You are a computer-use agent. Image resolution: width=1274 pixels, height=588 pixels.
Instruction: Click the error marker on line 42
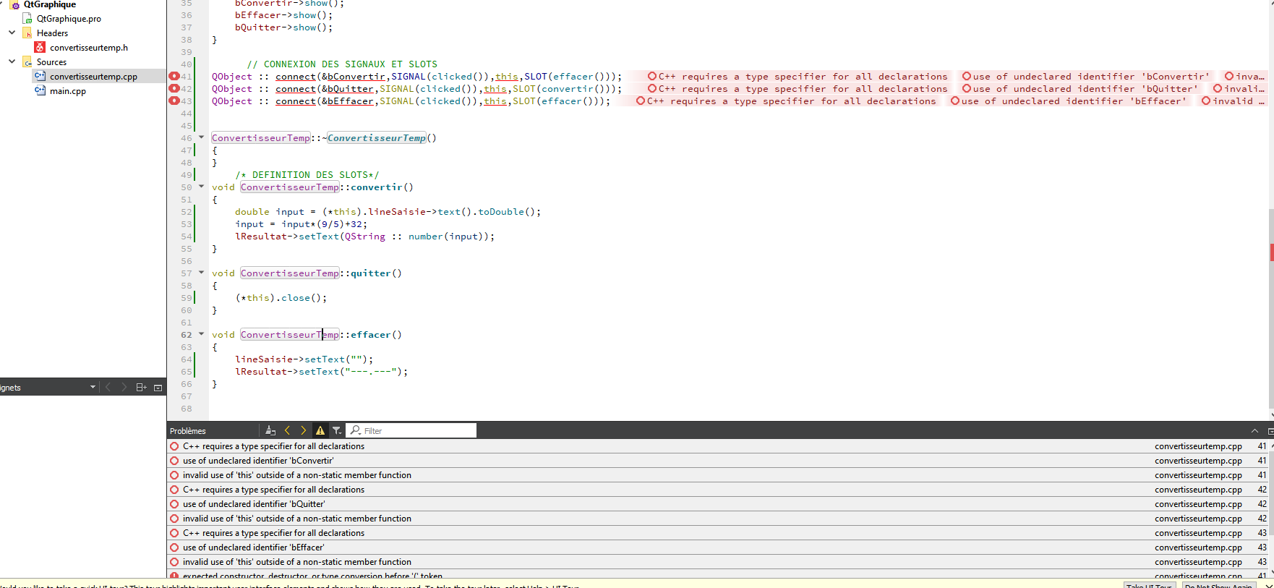click(174, 88)
